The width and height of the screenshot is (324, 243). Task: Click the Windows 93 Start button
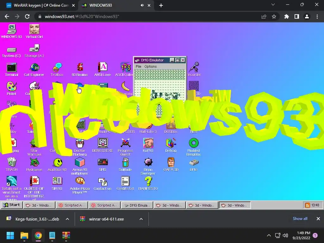[x=12, y=205]
